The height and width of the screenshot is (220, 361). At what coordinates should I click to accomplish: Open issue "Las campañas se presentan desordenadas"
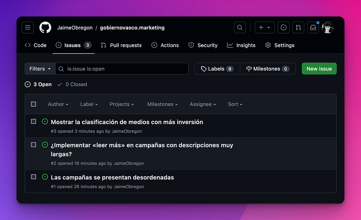point(112,178)
